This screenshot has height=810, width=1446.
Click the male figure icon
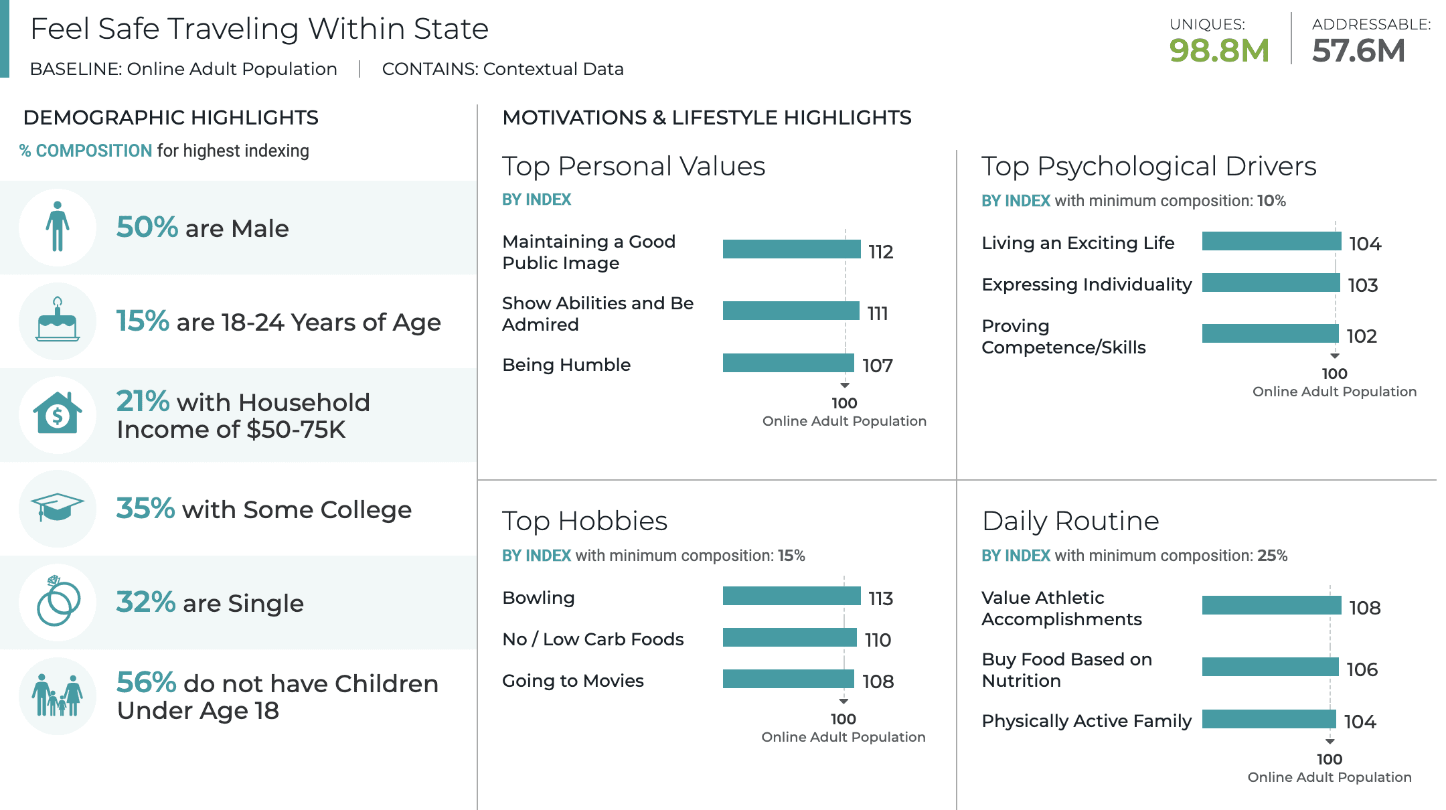click(58, 227)
